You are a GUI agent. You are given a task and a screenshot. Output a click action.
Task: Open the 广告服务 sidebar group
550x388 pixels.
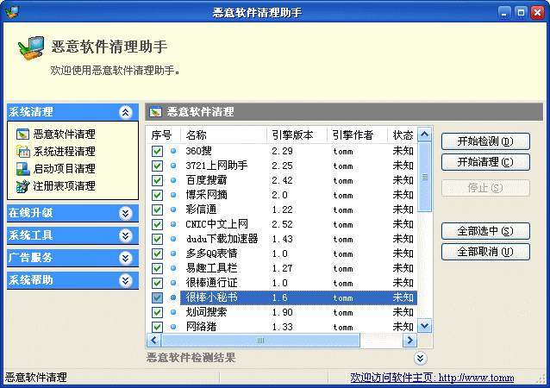126,258
